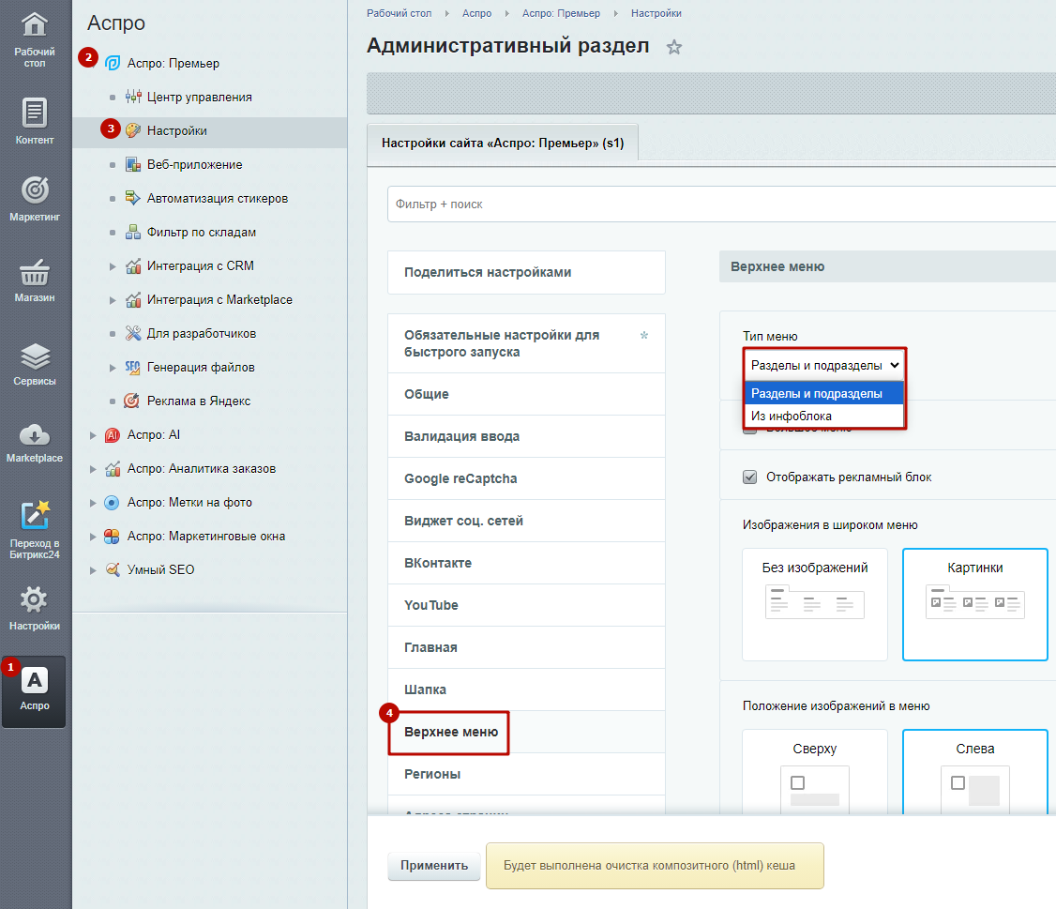Go to Рабочий стол breadcrumb link

point(399,13)
